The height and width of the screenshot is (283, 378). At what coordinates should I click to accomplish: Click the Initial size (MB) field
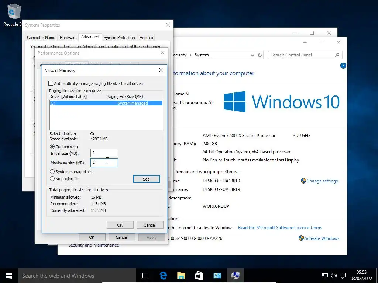tap(104, 153)
